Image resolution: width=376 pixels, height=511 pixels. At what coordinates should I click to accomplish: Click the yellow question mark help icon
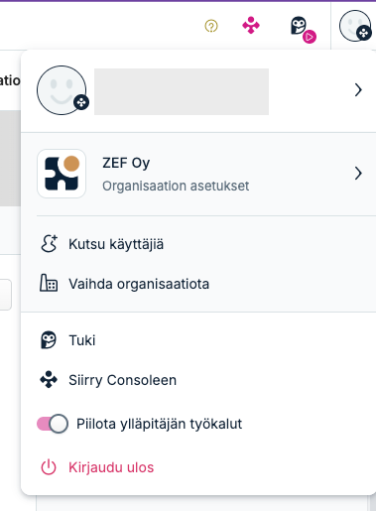(211, 26)
